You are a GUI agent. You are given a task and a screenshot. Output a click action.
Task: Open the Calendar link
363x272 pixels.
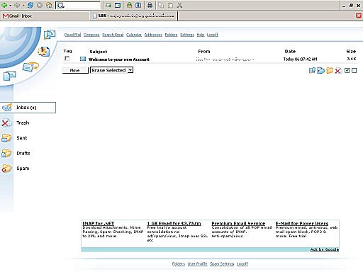(134, 35)
